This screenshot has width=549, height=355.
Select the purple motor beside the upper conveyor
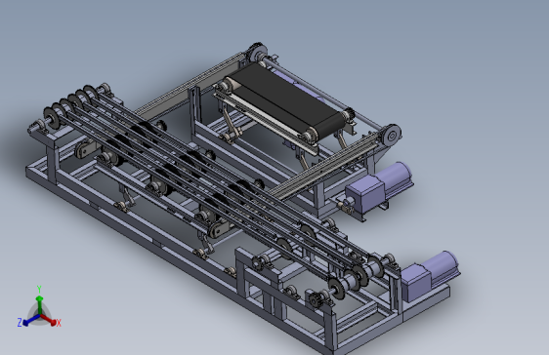[378, 186]
